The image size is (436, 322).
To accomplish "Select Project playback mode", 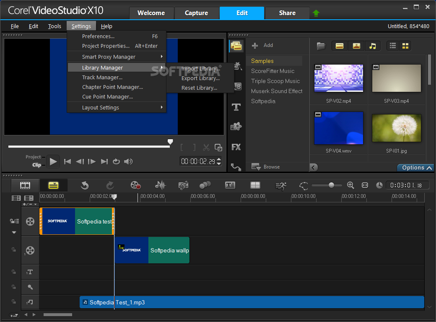I will point(33,157).
